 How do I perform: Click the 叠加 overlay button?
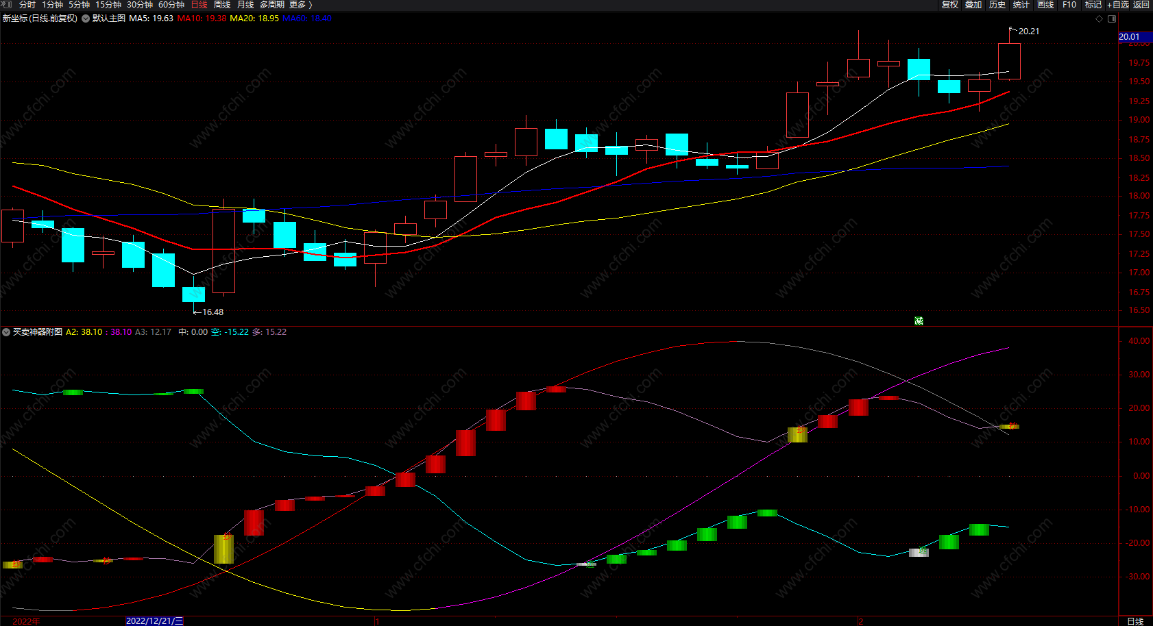tap(973, 5)
